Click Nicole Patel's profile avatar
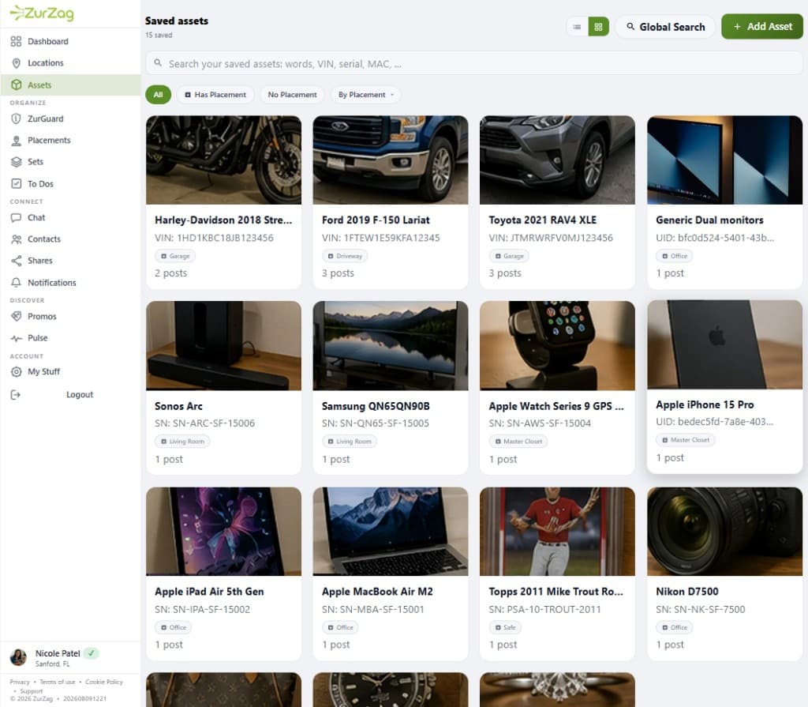Viewport: 808px width, 707px height. coord(19,657)
